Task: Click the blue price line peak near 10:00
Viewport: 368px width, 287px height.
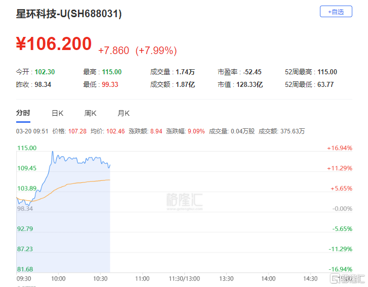Action: (53, 152)
